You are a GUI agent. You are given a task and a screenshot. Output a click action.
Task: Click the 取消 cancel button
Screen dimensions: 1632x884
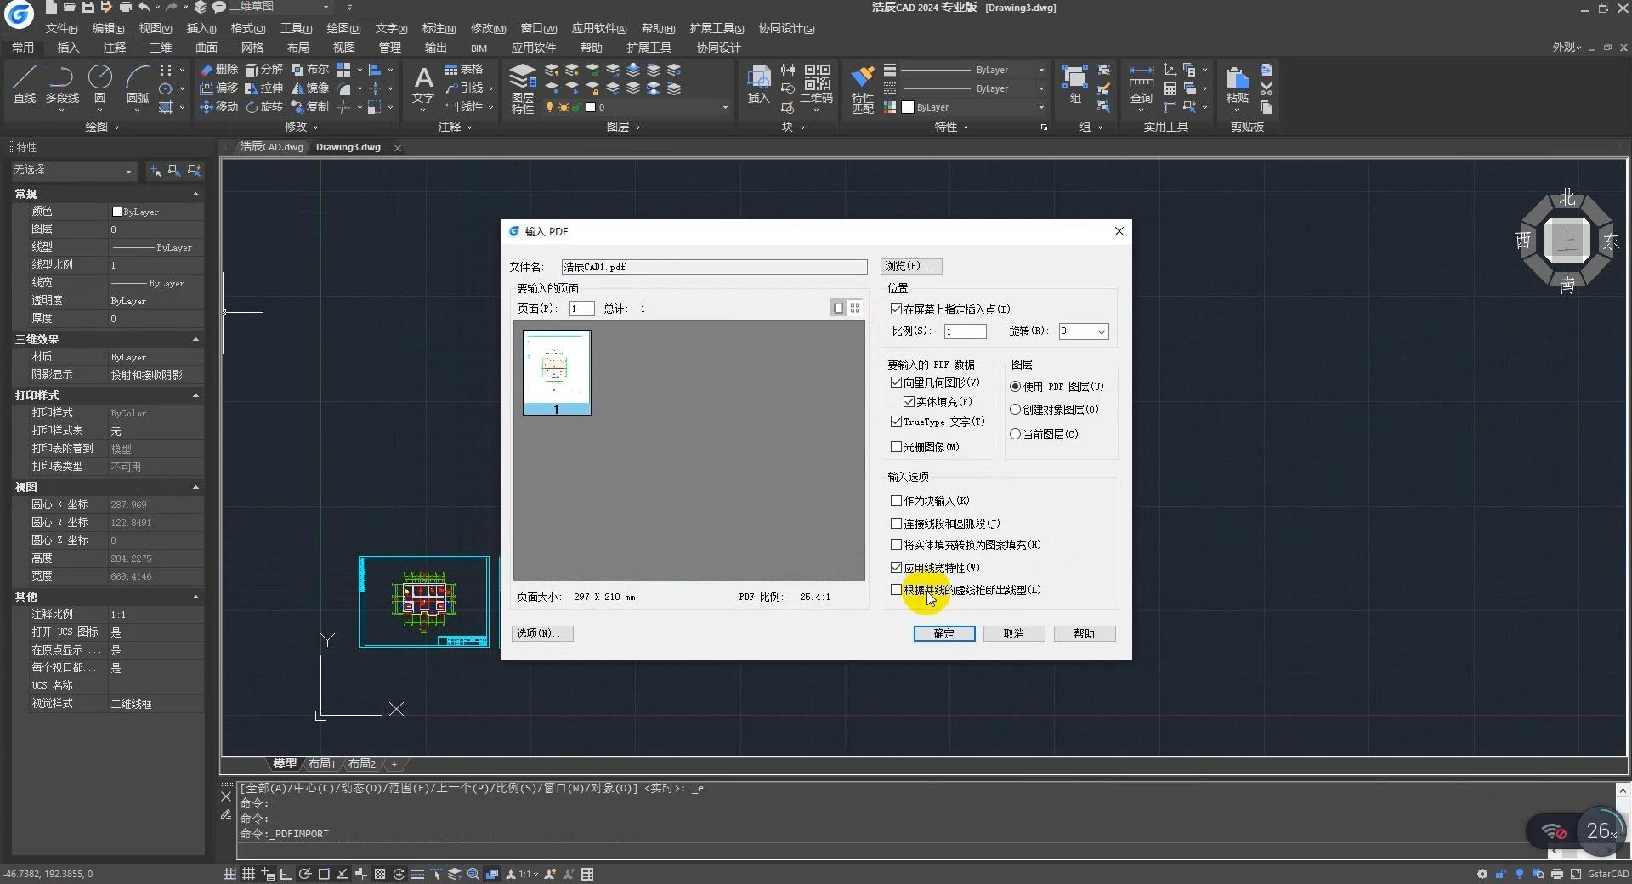[x=1014, y=634]
